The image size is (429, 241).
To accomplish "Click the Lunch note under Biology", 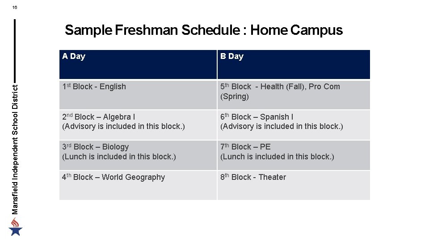I will click(x=119, y=157).
